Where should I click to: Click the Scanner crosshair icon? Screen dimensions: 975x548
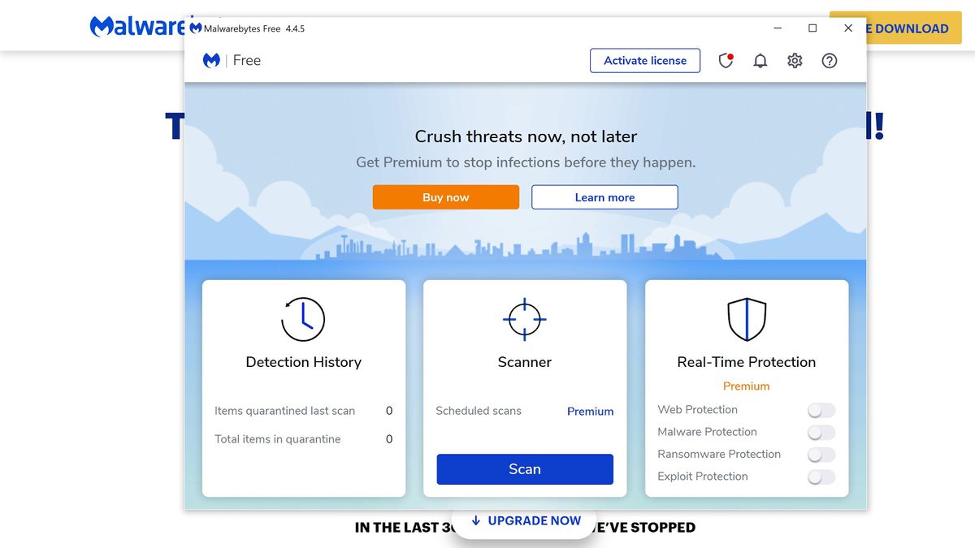click(524, 319)
